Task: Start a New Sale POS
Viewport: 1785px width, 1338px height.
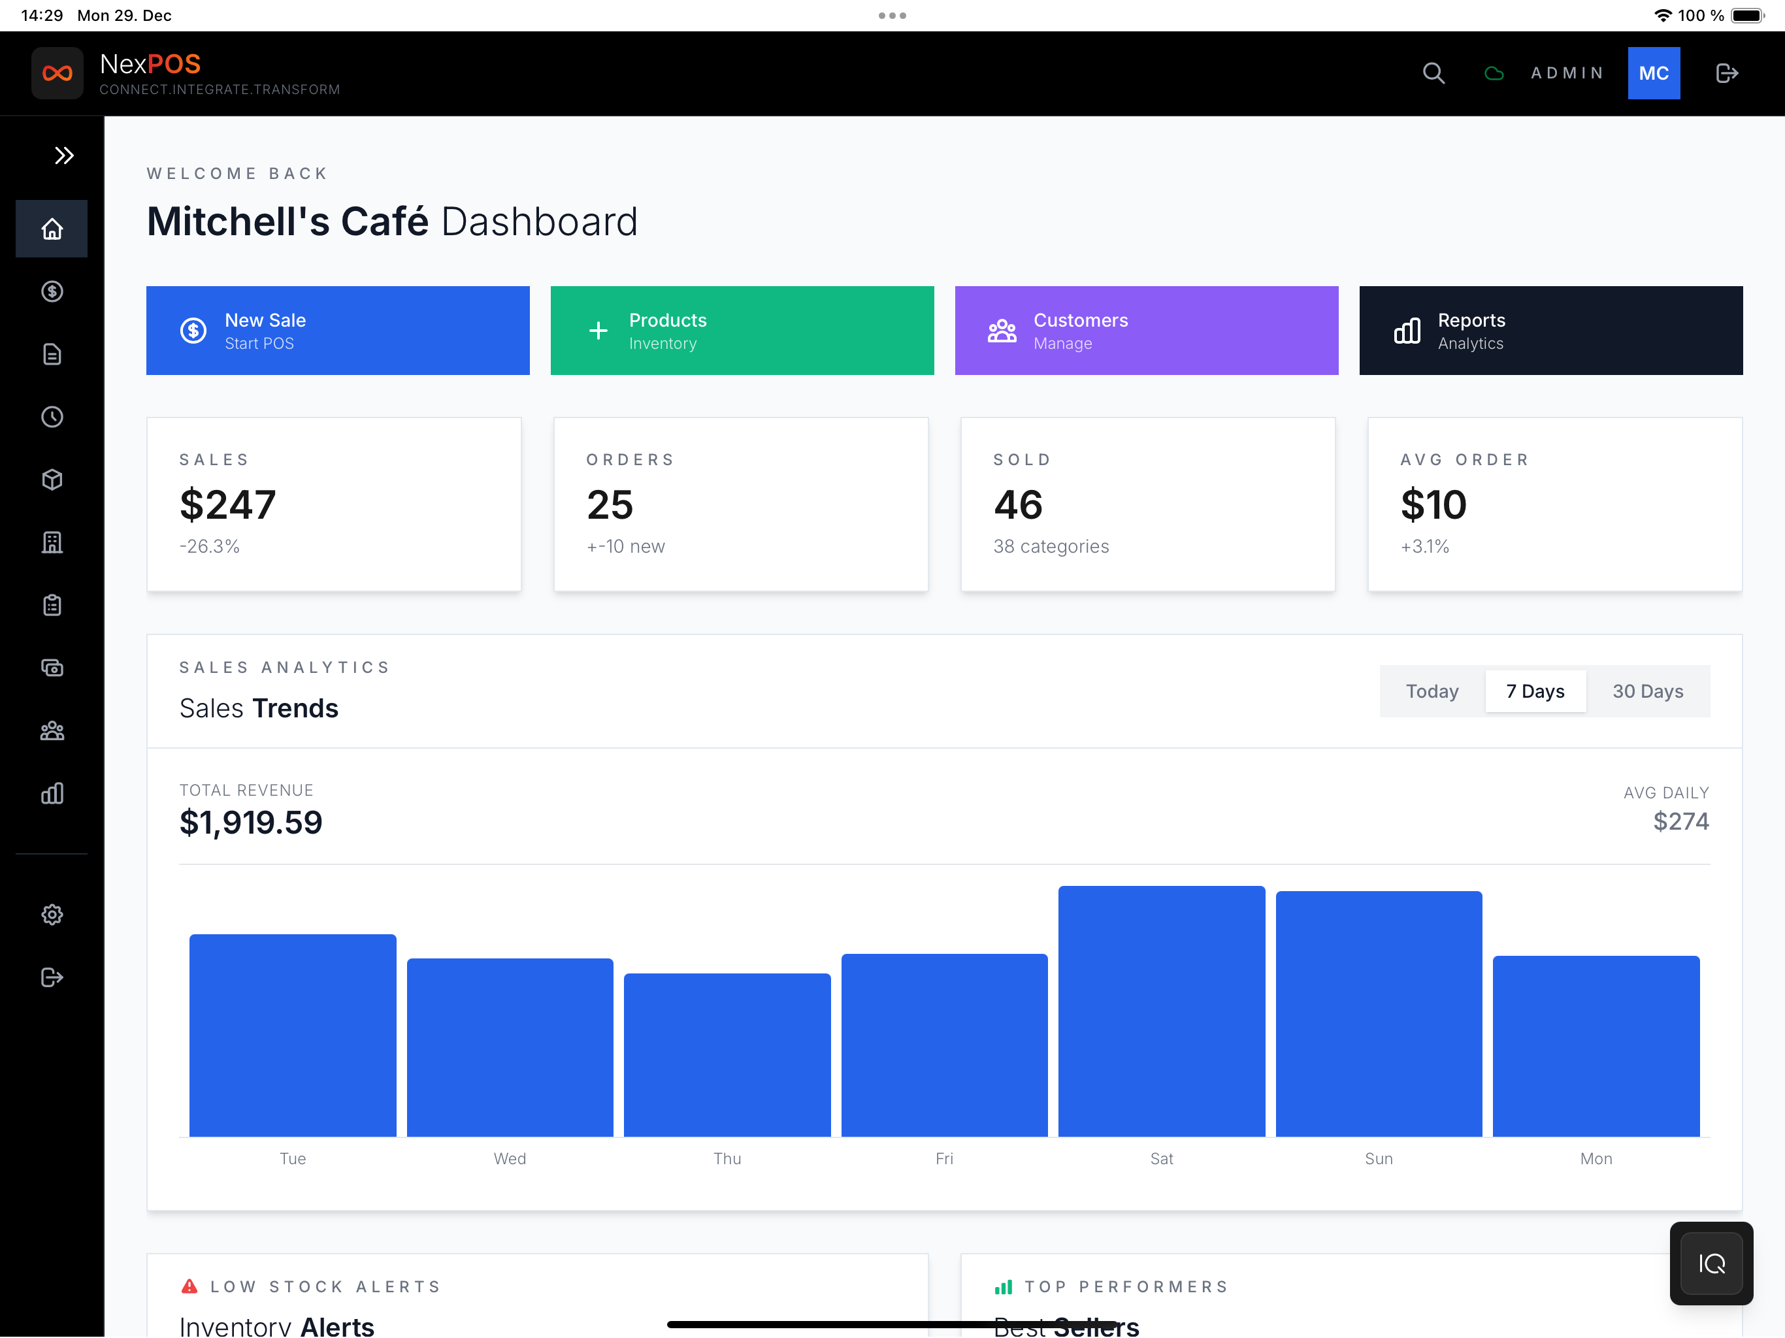Action: tap(337, 331)
